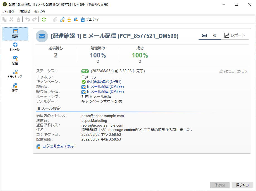Click the redo arrow icon

35,20
